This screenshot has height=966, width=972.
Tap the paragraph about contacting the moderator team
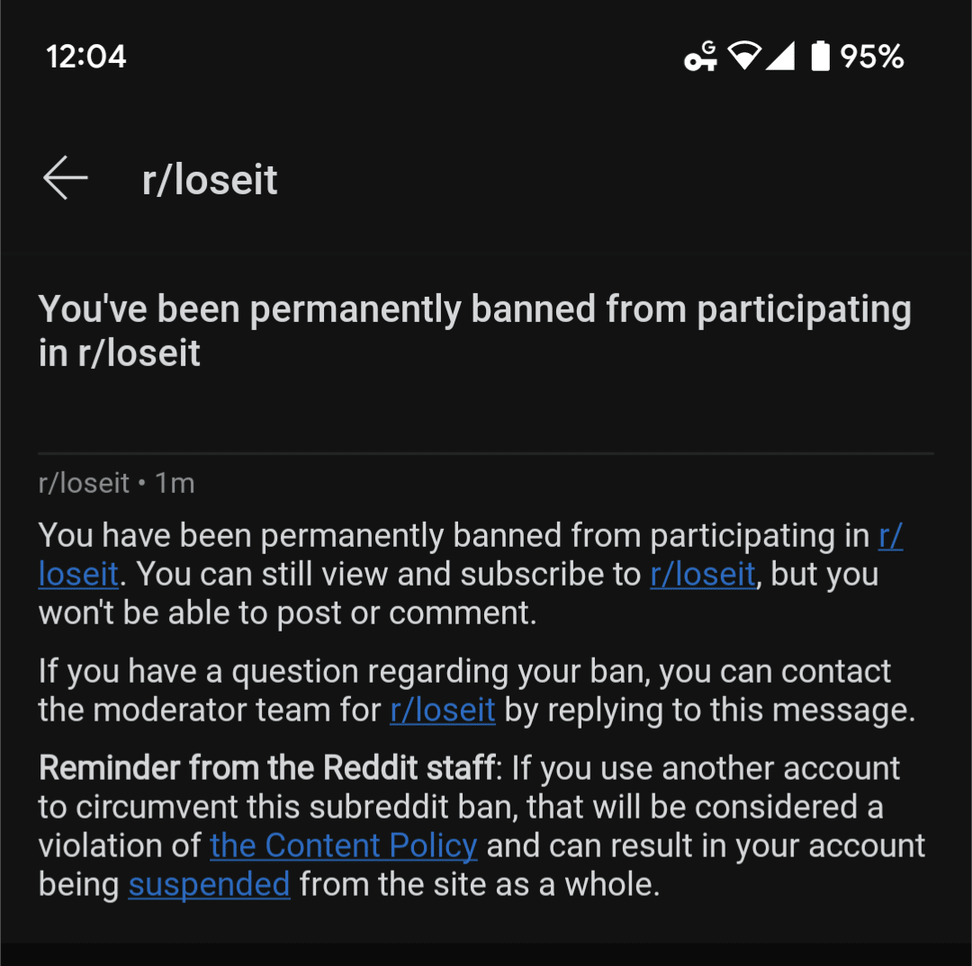coord(477,691)
